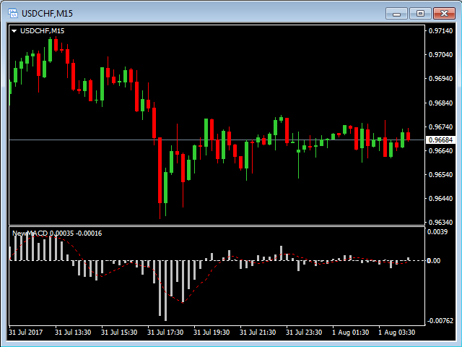The image size is (462, 347).
Task: Click the 31 Jul 2017 date label
Action: 26,333
